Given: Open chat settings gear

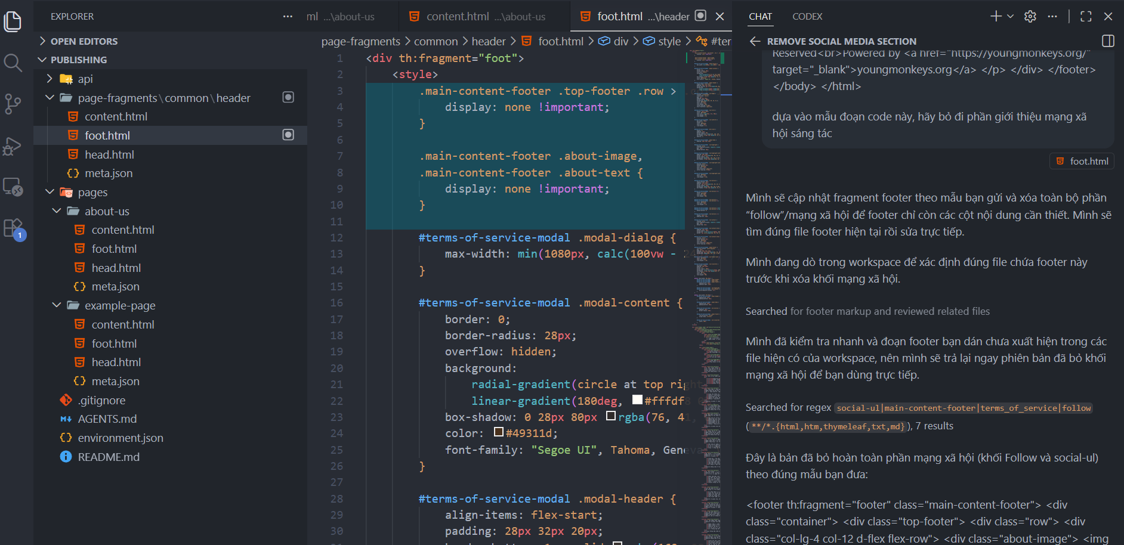Looking at the screenshot, I should (1030, 16).
